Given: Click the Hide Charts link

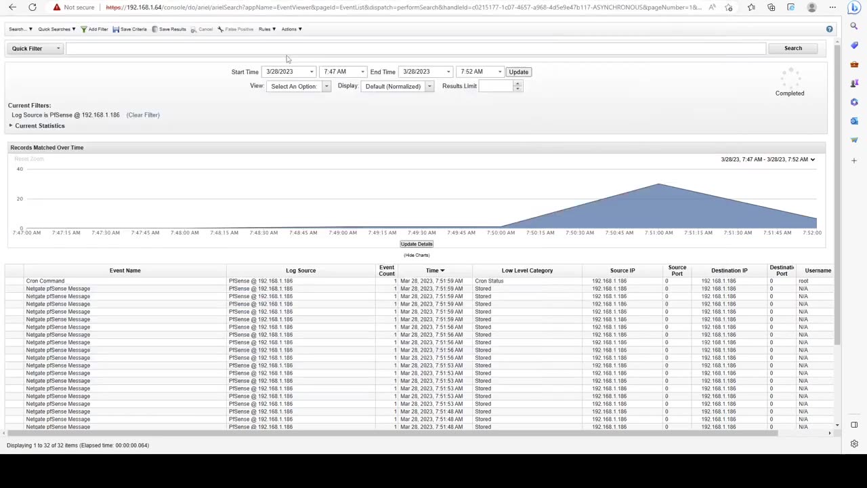Looking at the screenshot, I should coord(417,256).
